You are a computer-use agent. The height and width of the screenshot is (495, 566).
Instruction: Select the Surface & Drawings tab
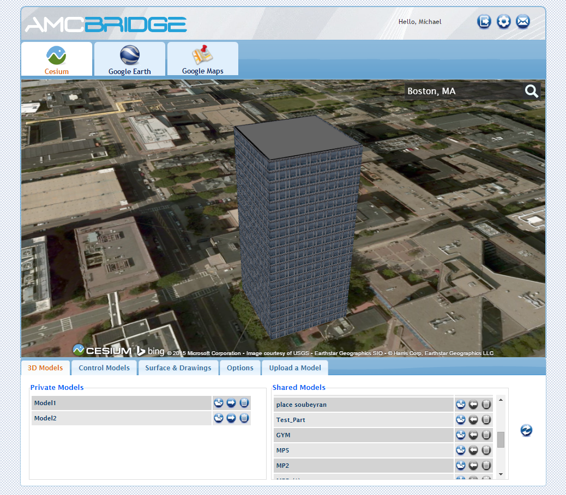coord(178,368)
